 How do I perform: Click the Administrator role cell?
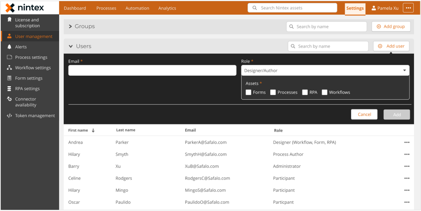287,166
